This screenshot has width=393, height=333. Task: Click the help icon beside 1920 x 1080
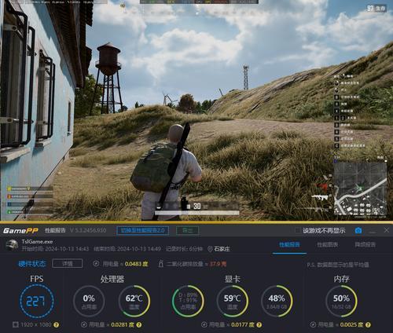56,325
